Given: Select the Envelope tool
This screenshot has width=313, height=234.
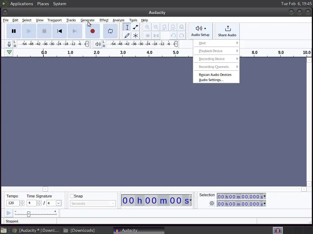Looking at the screenshot, I should point(135,27).
